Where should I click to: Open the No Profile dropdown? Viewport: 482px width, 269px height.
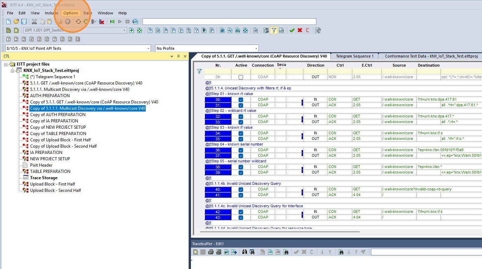coord(256,48)
